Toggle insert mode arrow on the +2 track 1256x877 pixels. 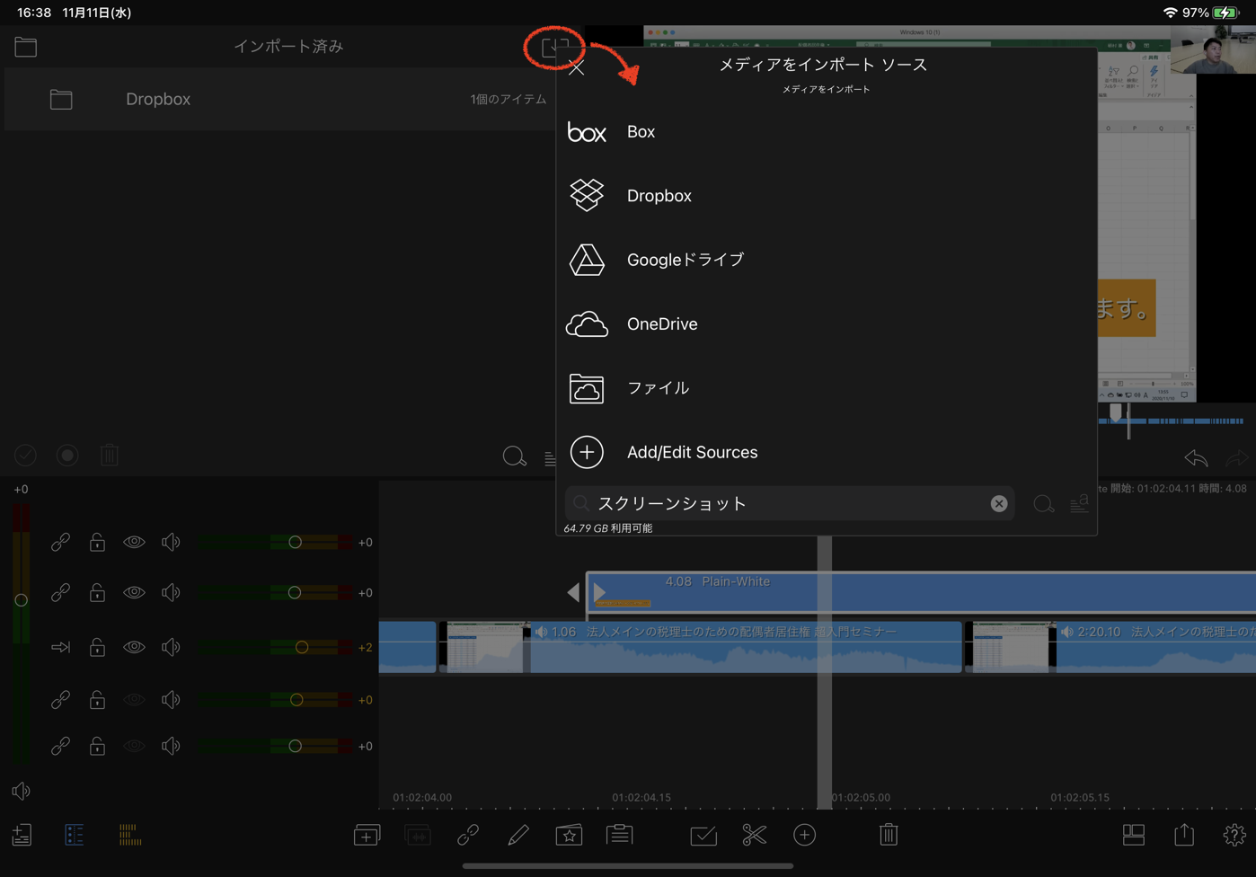click(x=60, y=647)
